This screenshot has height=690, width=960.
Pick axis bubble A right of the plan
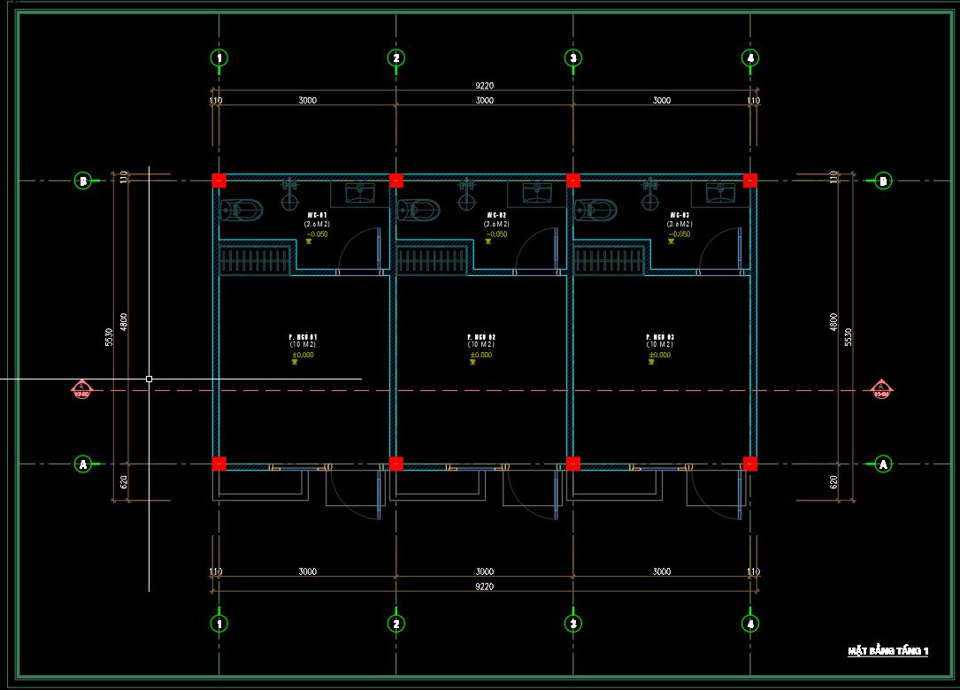(883, 464)
